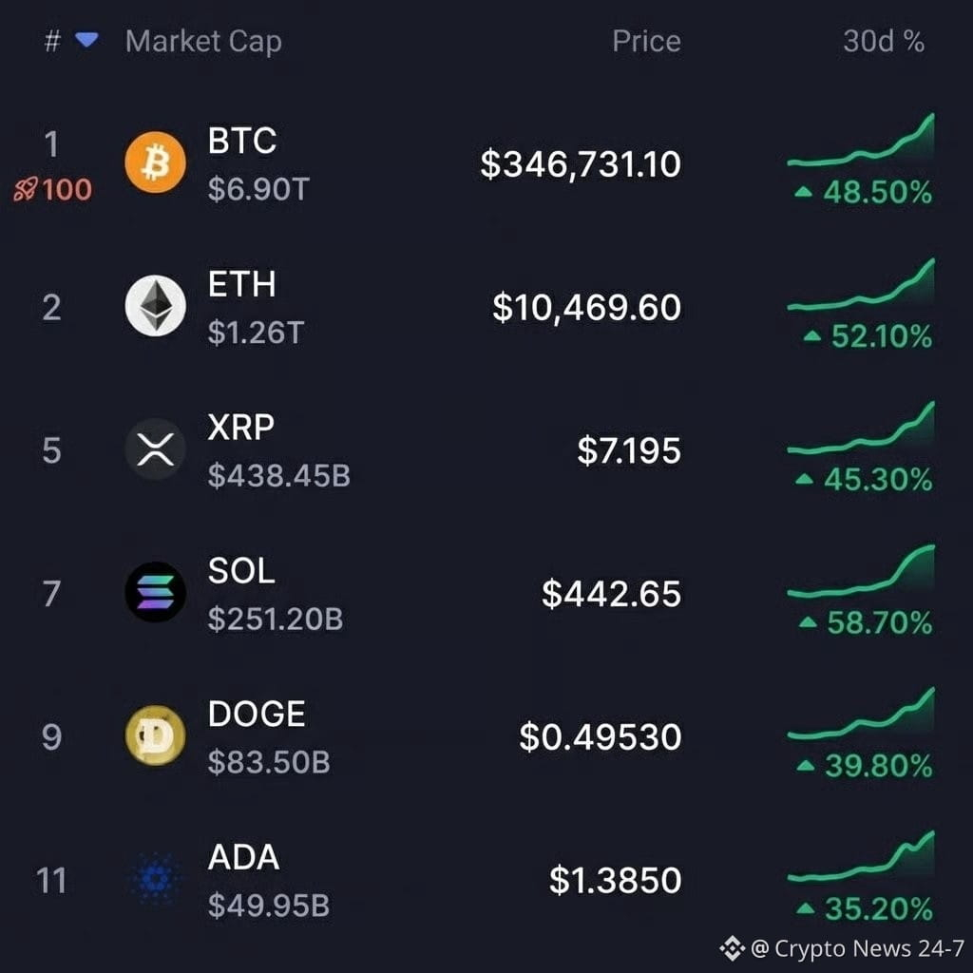Click the ADA market cap $49.95B
The width and height of the screenshot is (973, 973).
[x=269, y=906]
